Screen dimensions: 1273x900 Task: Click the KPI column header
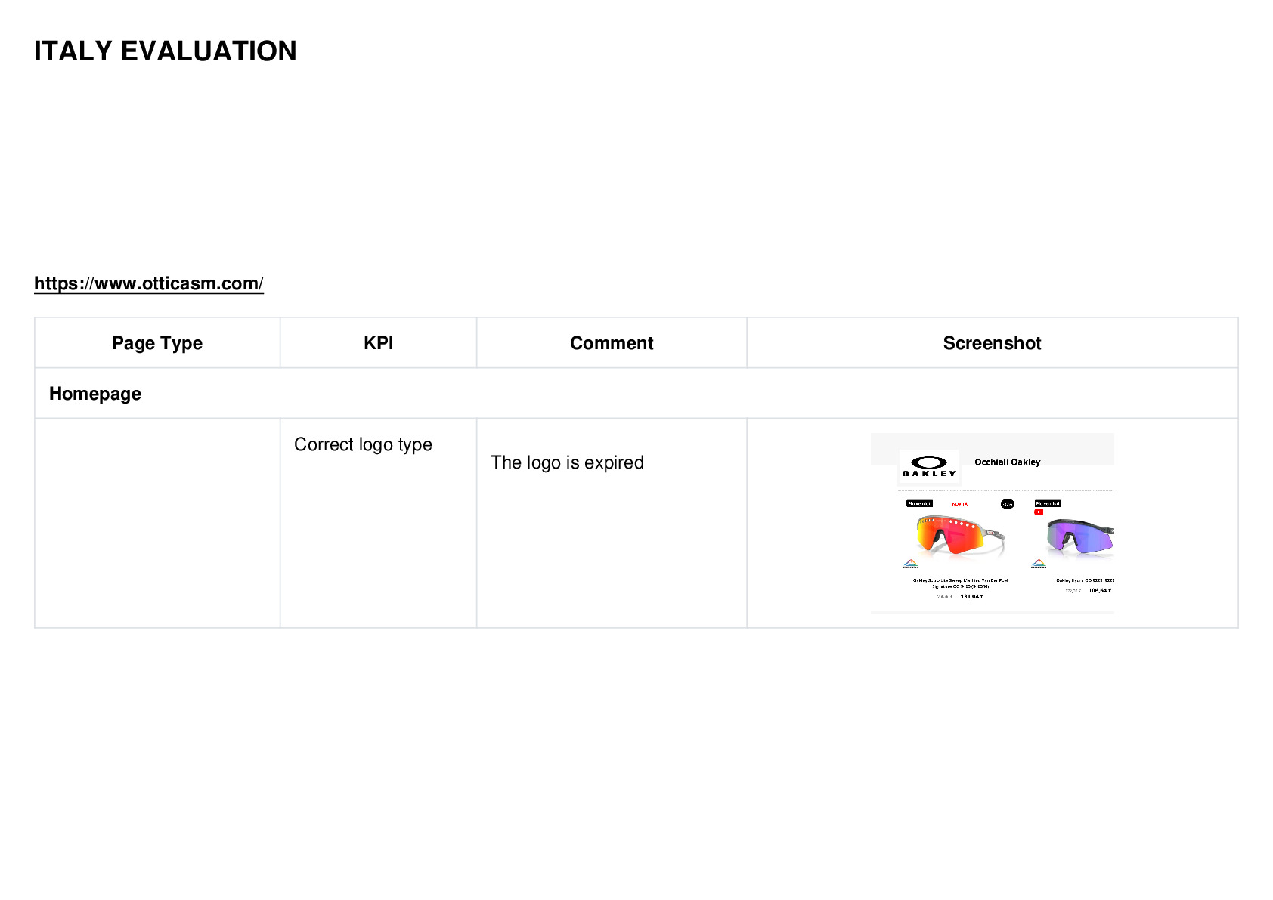(378, 343)
